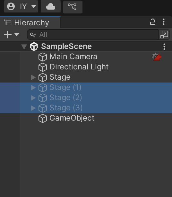Click the account profile icon IY
Image resolution: width=172 pixels, height=197 pixels.
coord(21,6)
